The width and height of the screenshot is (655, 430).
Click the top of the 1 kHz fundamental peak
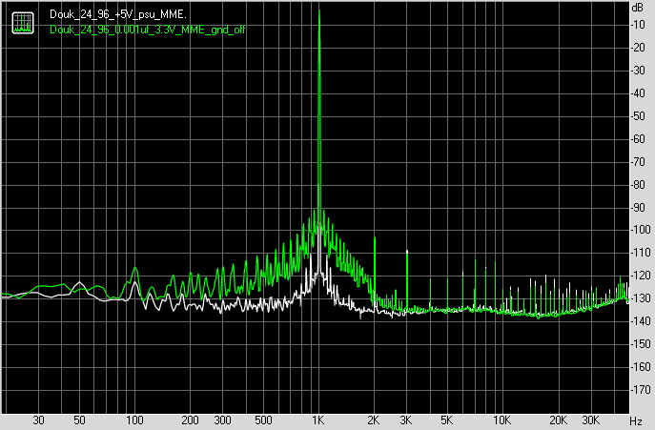pyautogui.click(x=319, y=10)
